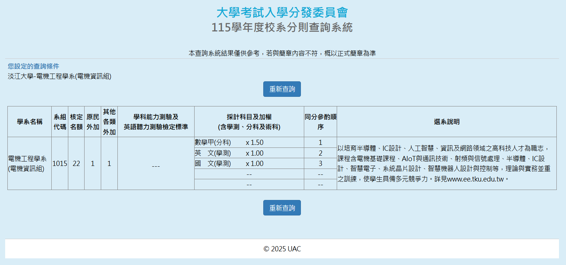Click the © 2025 UAC footer text
566x265 pixels.
point(282,249)
